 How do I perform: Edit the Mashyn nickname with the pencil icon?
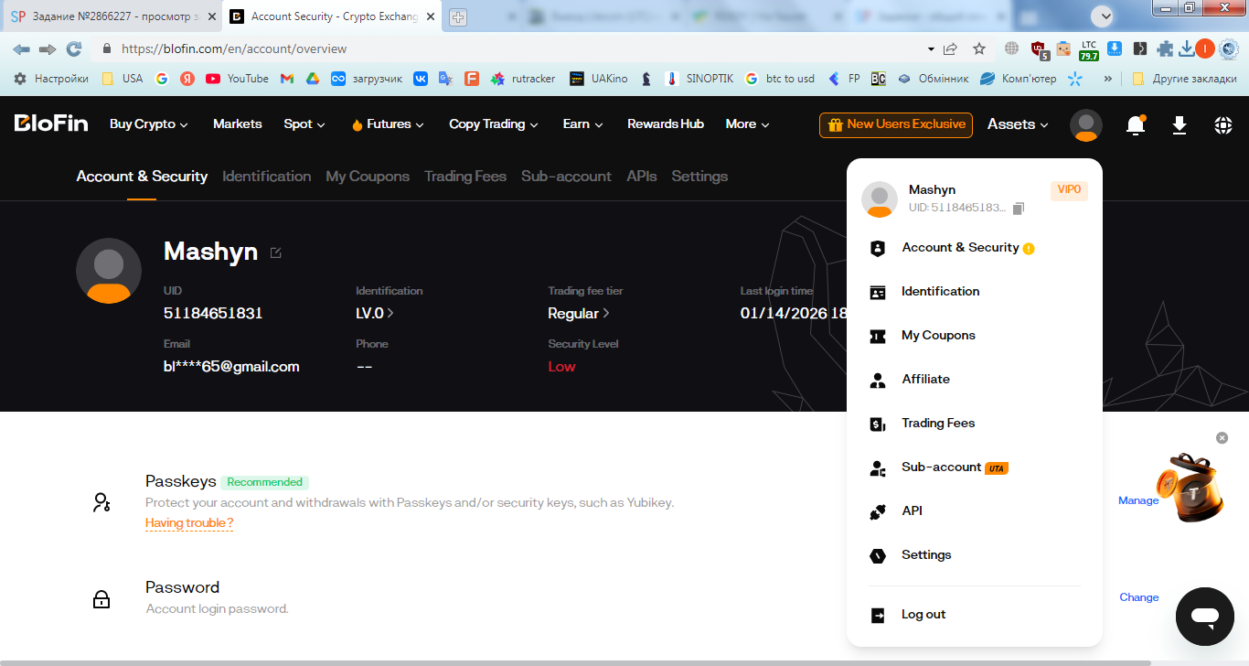(x=276, y=252)
